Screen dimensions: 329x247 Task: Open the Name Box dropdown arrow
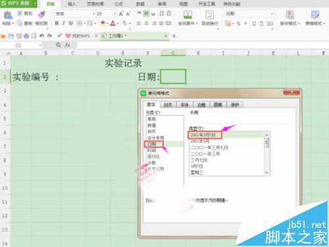tap(40, 45)
